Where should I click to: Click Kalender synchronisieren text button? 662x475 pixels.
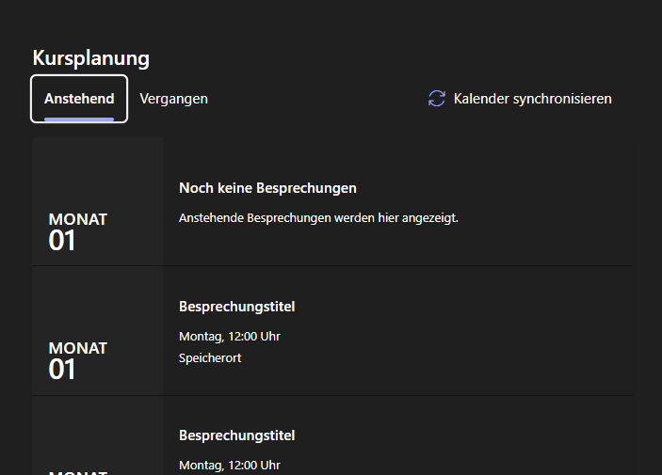coord(532,99)
